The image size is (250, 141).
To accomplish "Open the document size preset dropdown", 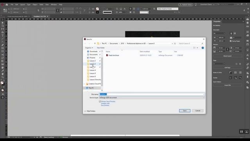I will pyautogui.click(x=219, y=33).
